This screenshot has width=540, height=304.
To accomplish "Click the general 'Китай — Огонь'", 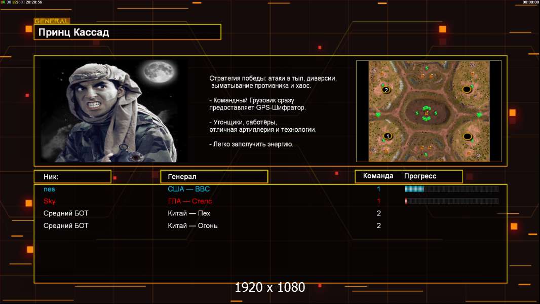I will 192,225.
